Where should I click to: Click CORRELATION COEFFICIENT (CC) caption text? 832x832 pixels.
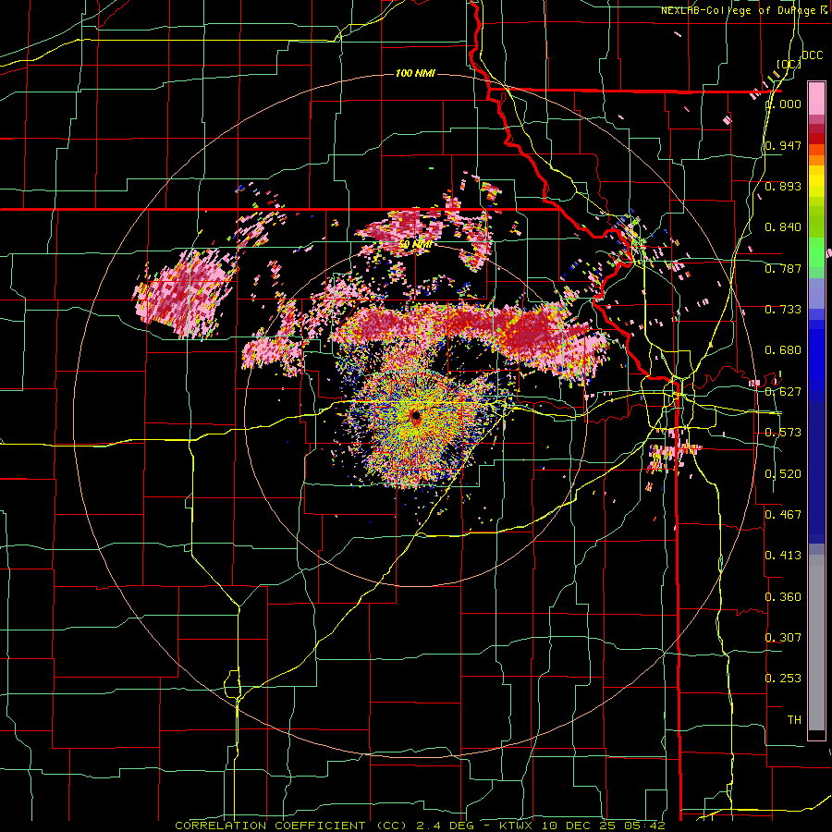click(x=291, y=826)
